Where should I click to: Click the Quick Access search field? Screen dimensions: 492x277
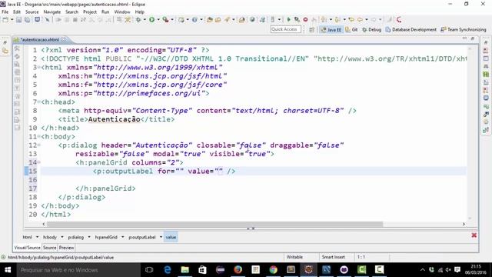click(285, 29)
